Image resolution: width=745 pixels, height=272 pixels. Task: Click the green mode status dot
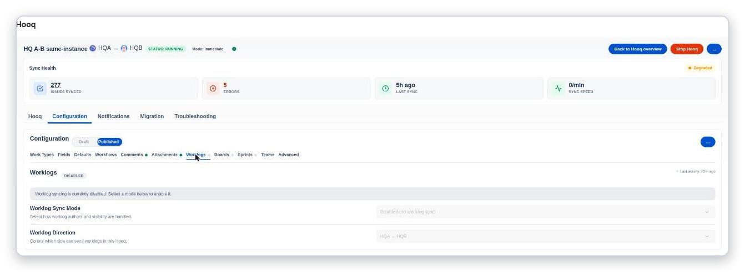(x=234, y=49)
